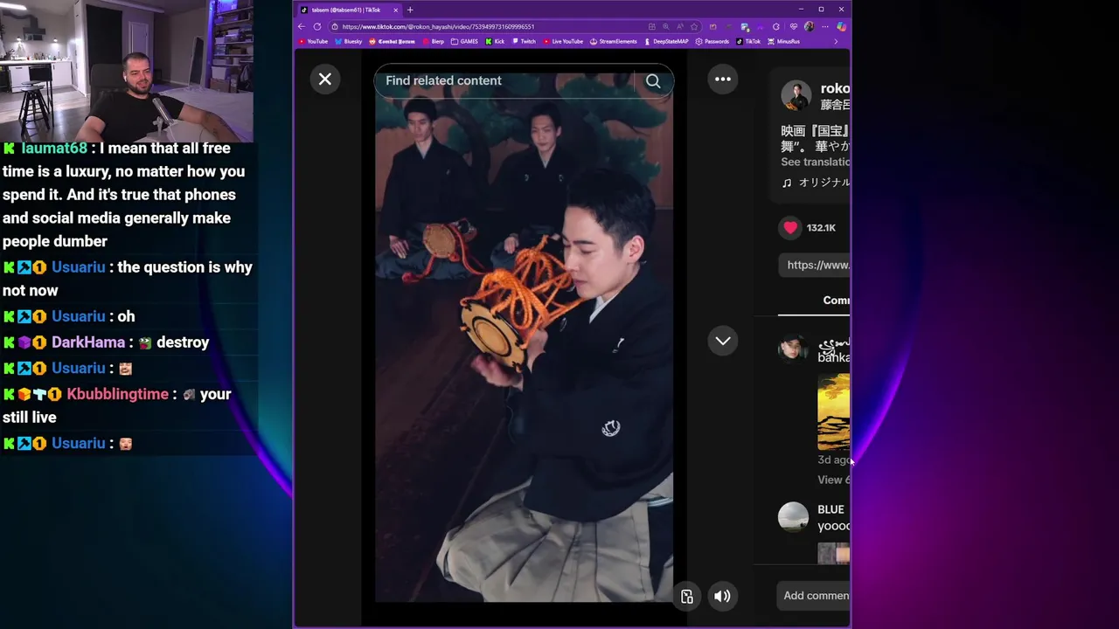Mute the video with the speaker icon
The image size is (1119, 629).
(722, 597)
